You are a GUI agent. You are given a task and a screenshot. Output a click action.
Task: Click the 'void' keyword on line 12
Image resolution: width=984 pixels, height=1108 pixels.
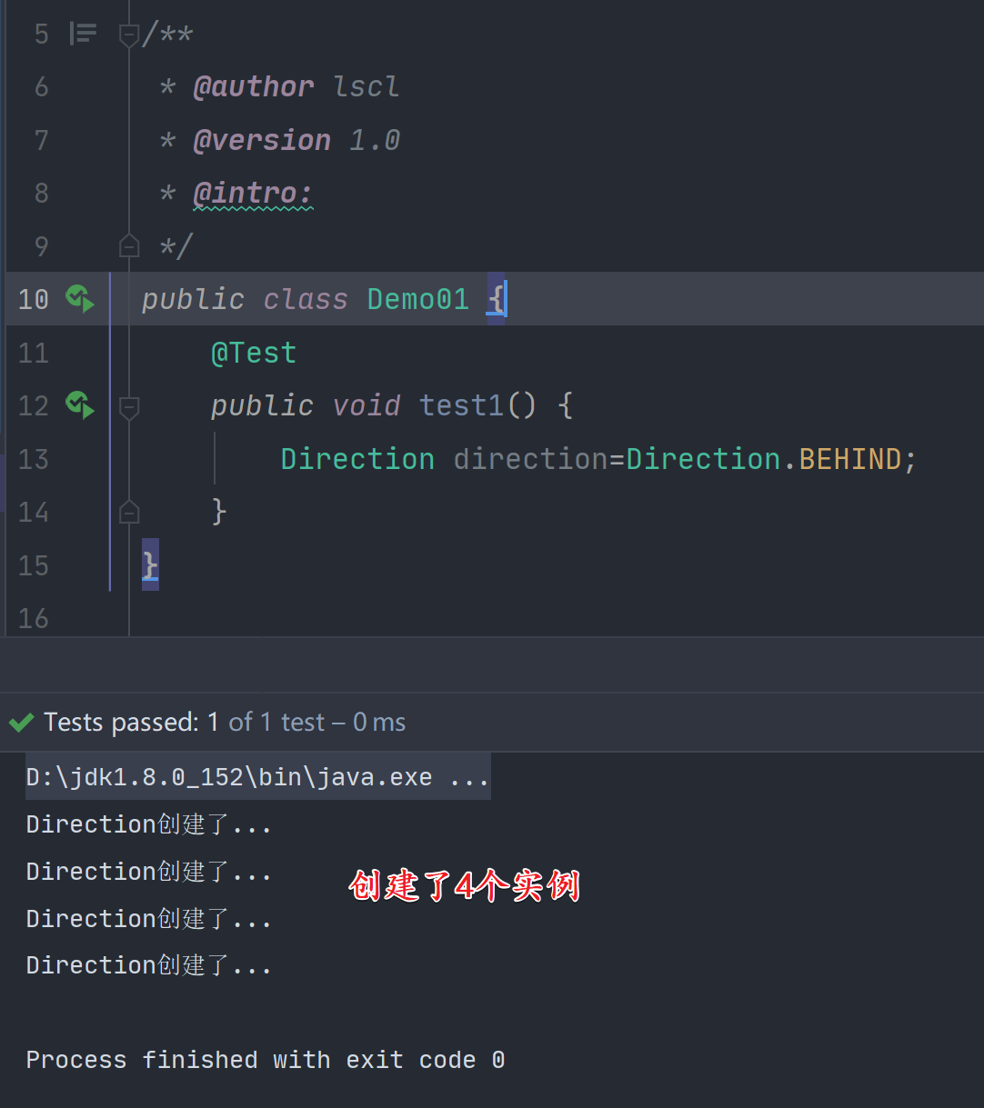pos(366,405)
